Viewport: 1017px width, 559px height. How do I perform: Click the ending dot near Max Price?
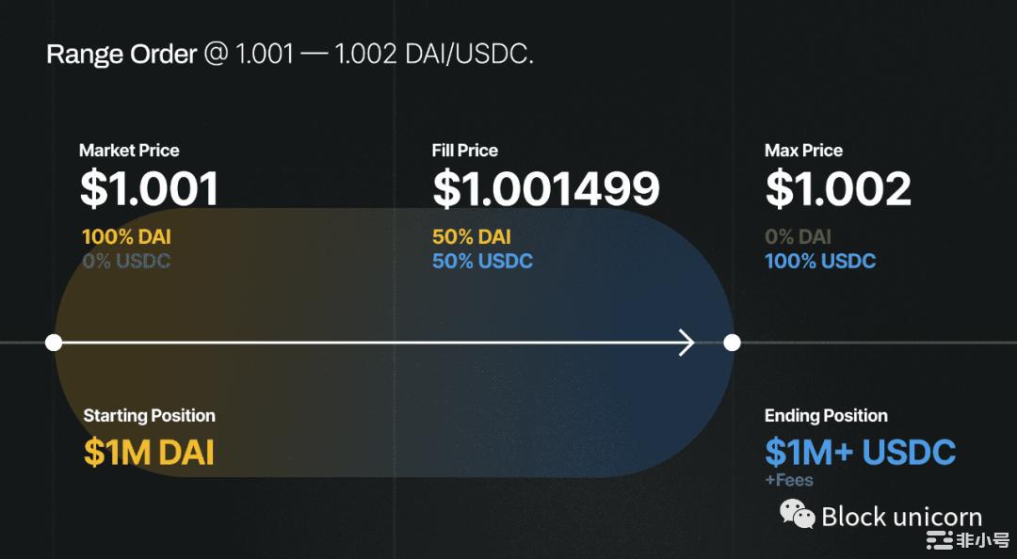tap(732, 343)
